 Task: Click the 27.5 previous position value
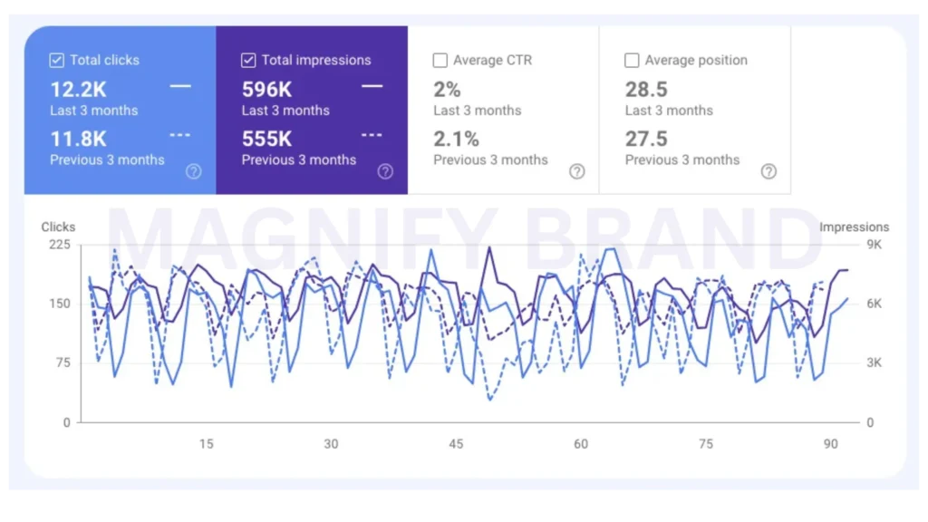646,139
